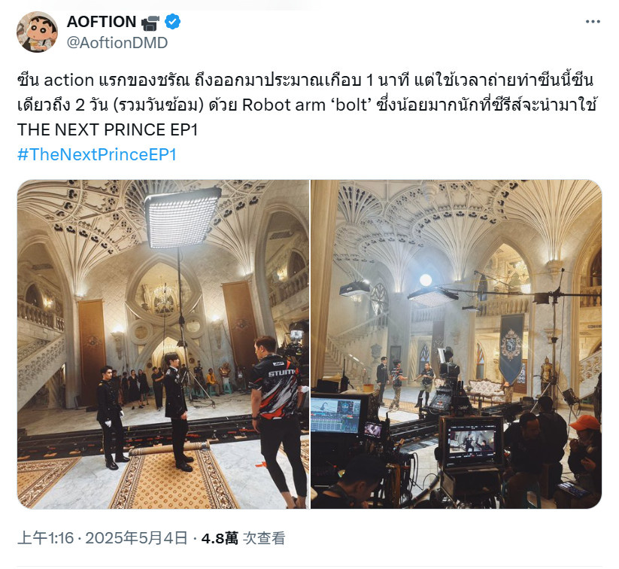Open the AOFTION display name profile
Screen dimensions: 619x569
pos(102,22)
